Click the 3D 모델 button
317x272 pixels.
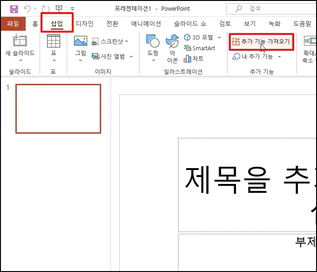click(199, 37)
